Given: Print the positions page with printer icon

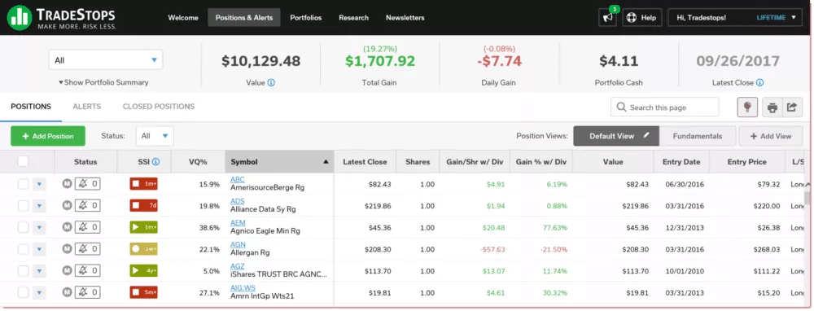Looking at the screenshot, I should pos(772,107).
